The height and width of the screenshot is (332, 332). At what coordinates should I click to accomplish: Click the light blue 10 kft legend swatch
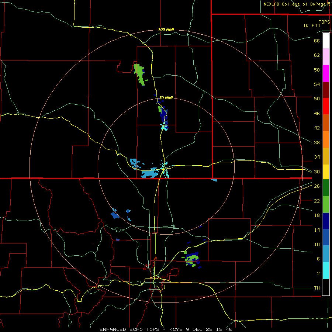[x=326, y=254]
